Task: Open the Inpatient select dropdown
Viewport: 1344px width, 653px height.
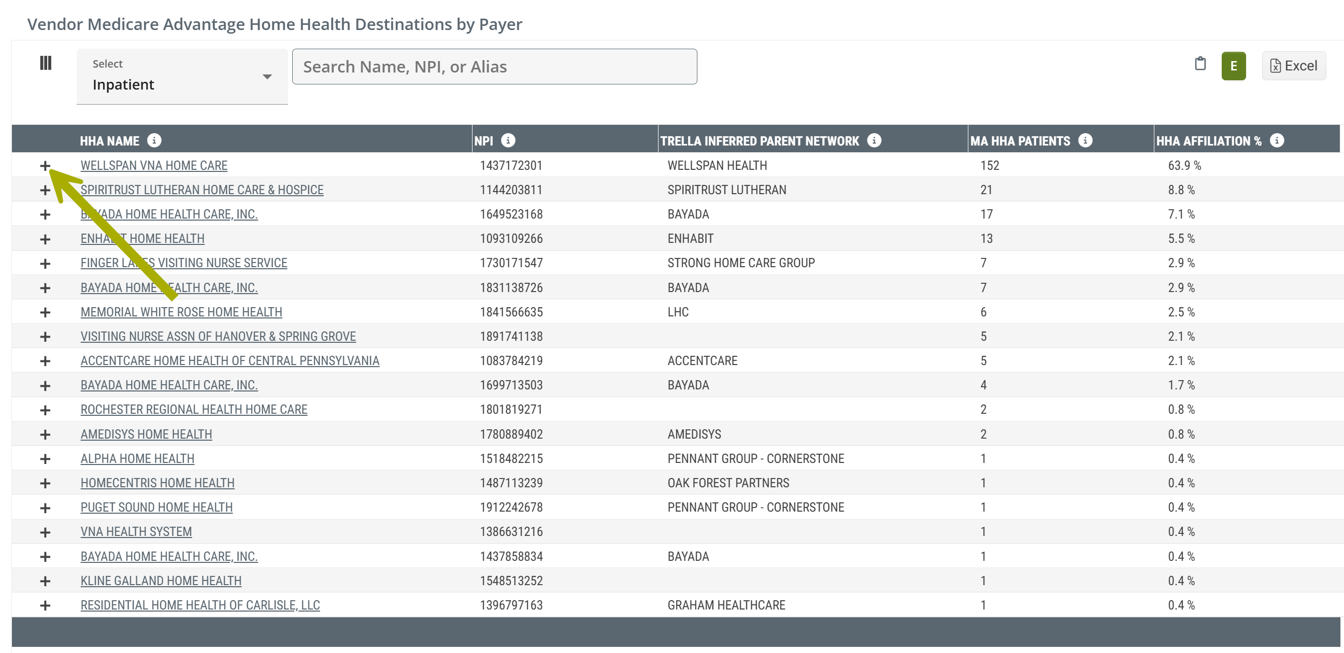Action: tap(181, 77)
